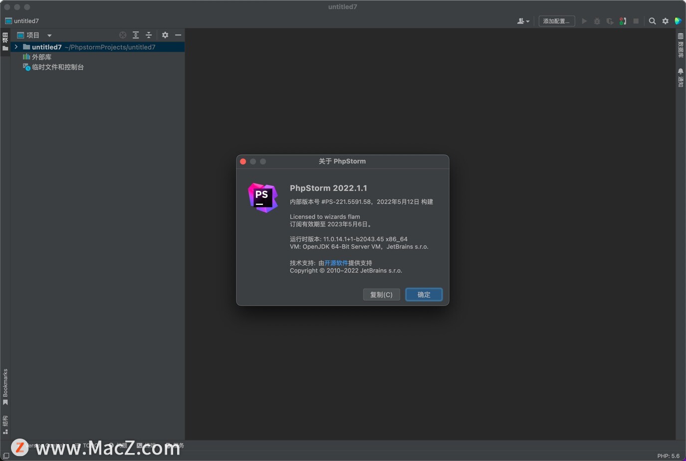The height and width of the screenshot is (461, 686).
Task: Open Search Everywhere magnifier icon
Action: click(x=652, y=21)
